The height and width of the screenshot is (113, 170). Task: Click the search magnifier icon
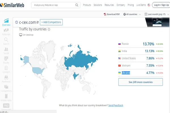click(77, 5)
